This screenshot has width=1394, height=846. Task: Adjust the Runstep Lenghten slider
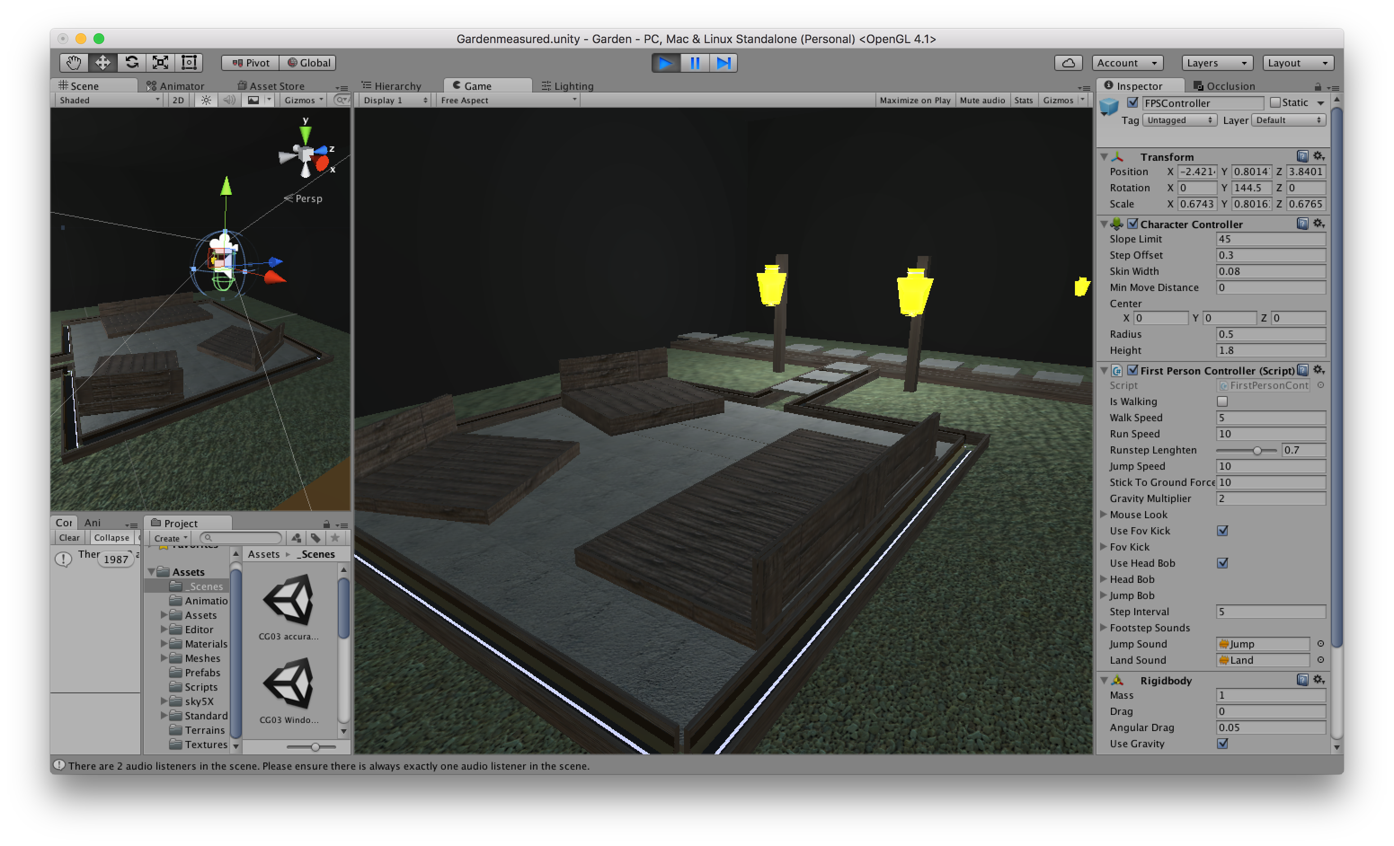point(1256,450)
